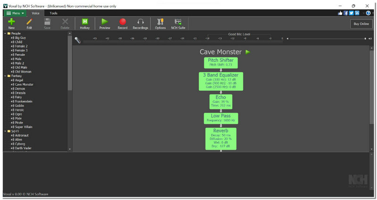This screenshot has height=200, width=377.
Task: Click voice list scrollbar down arrow
Action: pos(70,149)
